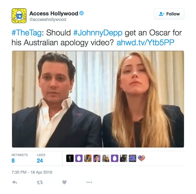Image resolution: width=196 pixels, height=194 pixels.
Task: Open the #TheTag hashtag link
Action: pos(27,33)
